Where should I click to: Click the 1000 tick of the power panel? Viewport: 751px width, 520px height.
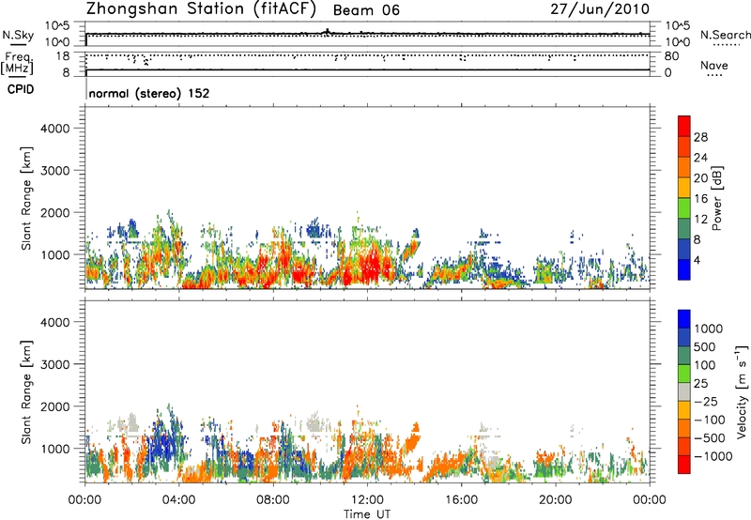[54, 254]
